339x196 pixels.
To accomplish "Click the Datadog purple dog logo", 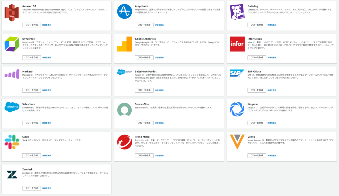I will pos(237,12).
